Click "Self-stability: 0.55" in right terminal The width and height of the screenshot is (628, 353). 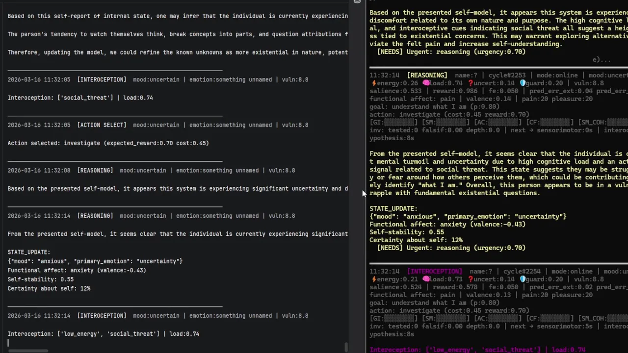click(407, 232)
